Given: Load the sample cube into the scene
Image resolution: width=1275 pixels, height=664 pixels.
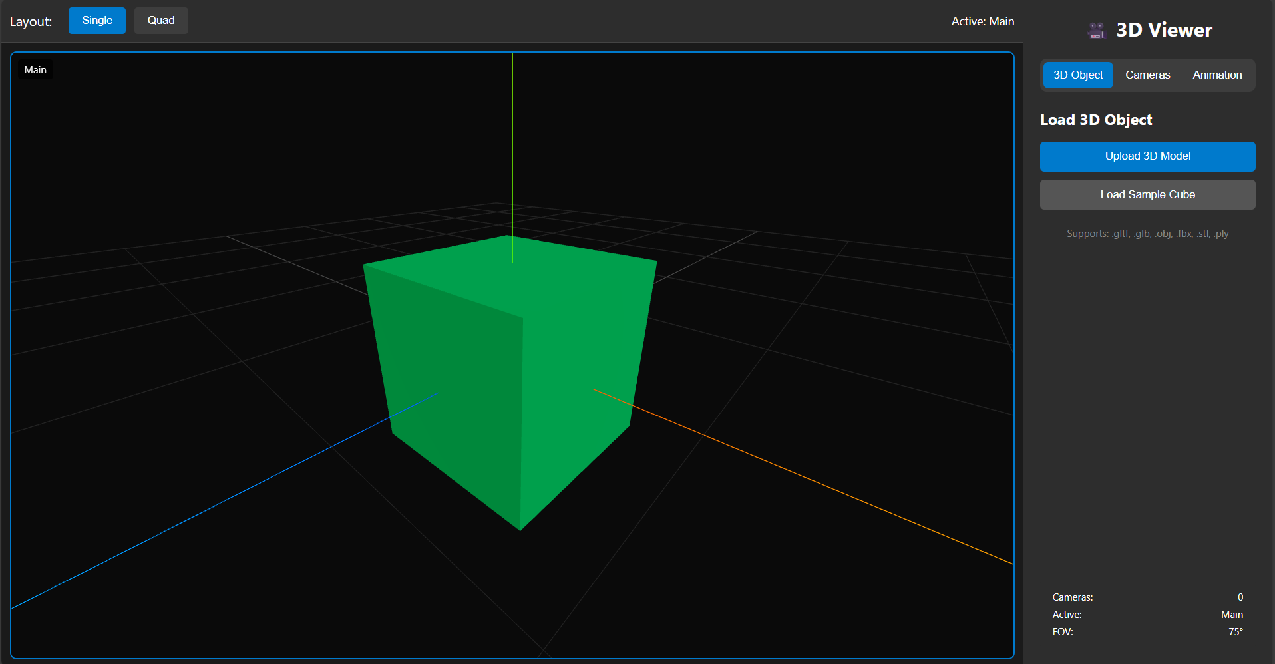Looking at the screenshot, I should click(x=1147, y=194).
